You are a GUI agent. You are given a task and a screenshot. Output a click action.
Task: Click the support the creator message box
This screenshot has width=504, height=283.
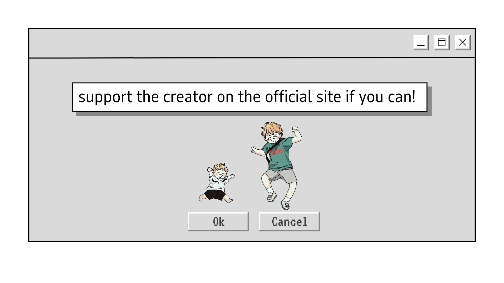tap(250, 97)
